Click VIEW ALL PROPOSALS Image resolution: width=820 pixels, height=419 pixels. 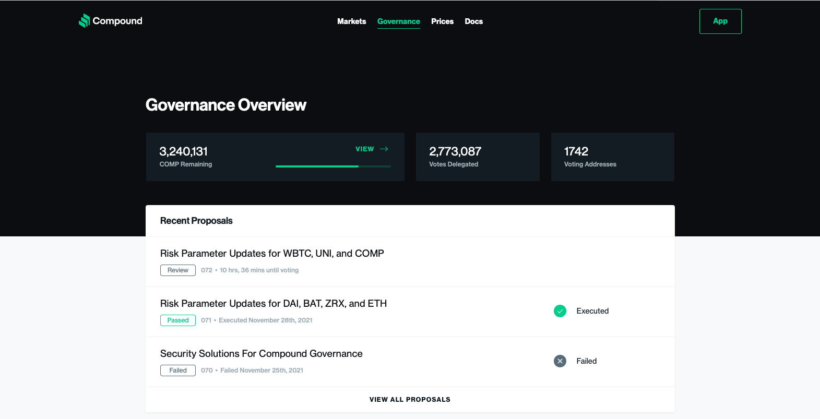click(x=410, y=400)
